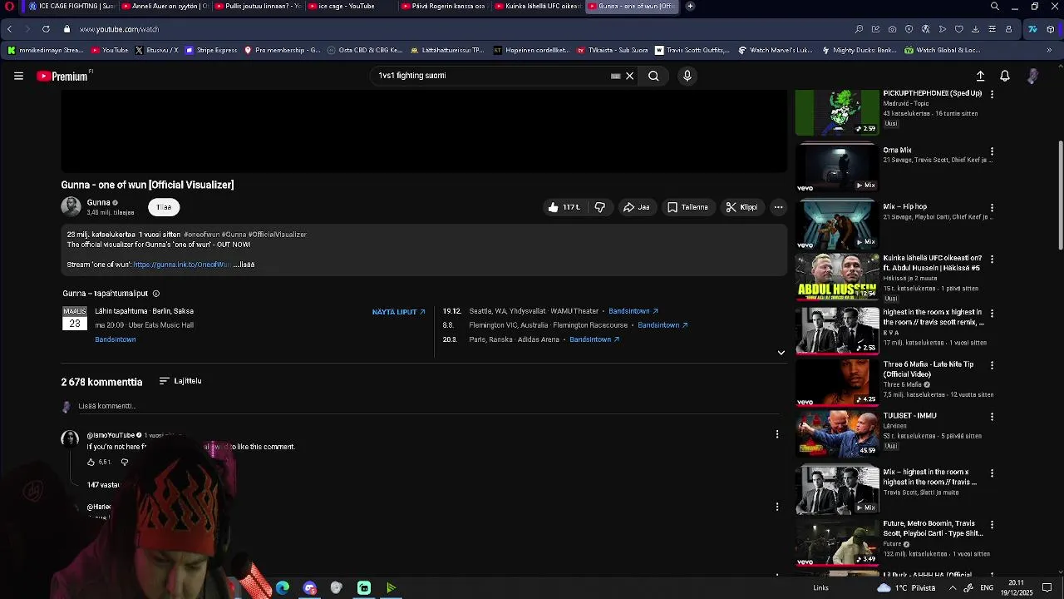Screen dimensions: 1064x599
Task: Open browser snapshot camera icon
Action: (892, 29)
